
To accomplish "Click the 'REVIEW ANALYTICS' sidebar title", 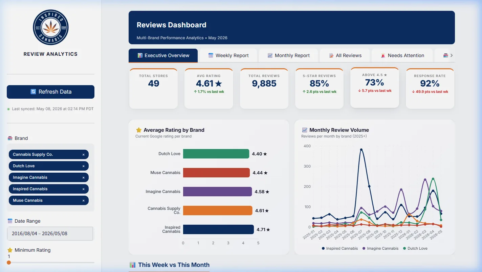I will (x=50, y=54).
